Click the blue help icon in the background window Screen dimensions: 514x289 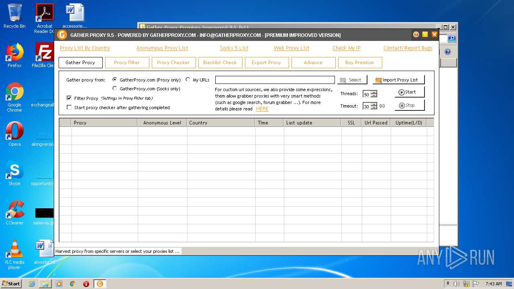click(x=448, y=52)
